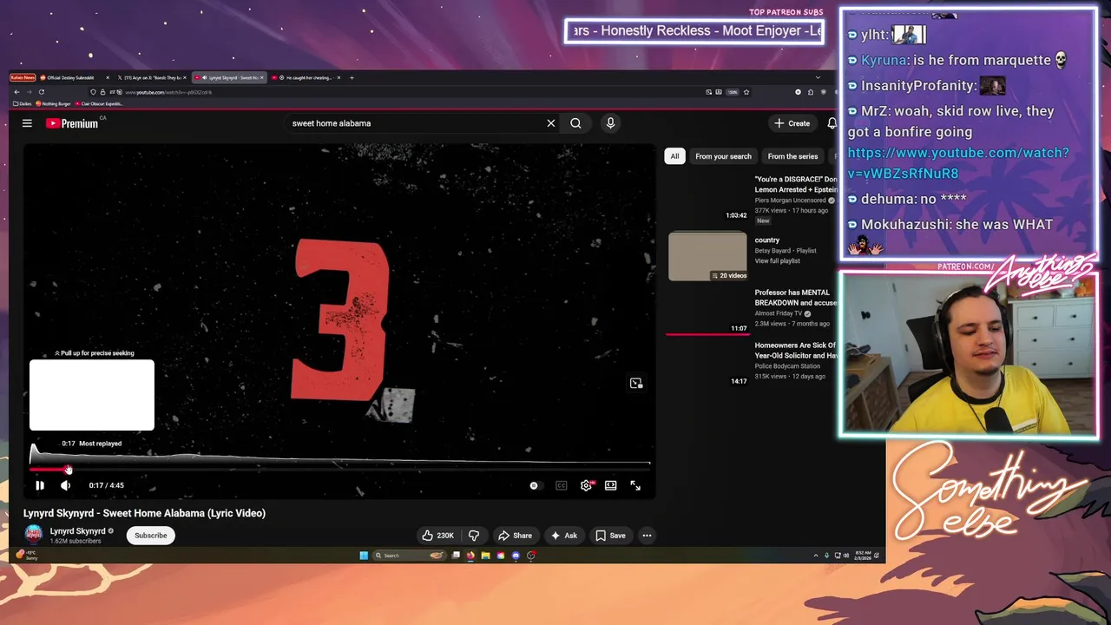
Task: Dislike the video with thumbs-down
Action: click(474, 536)
